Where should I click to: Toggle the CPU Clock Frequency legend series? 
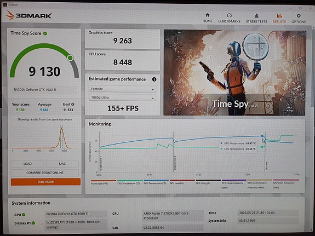[x=234, y=184]
